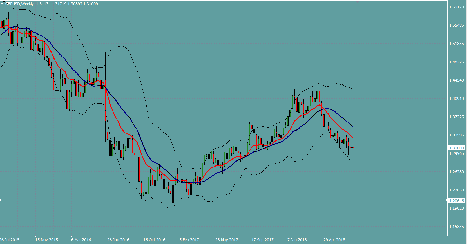Click the GBPUSD,Weekly chart title text
The height and width of the screenshot is (244, 467).
coord(20,4)
